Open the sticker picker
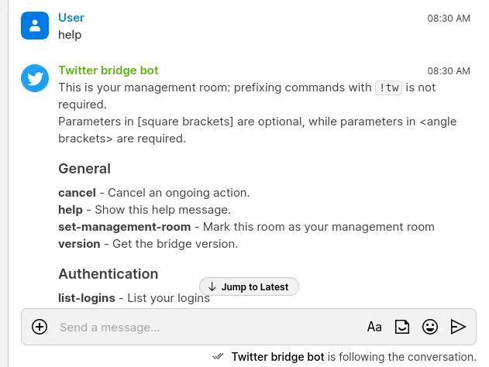This screenshot has height=367, width=489. (x=402, y=327)
